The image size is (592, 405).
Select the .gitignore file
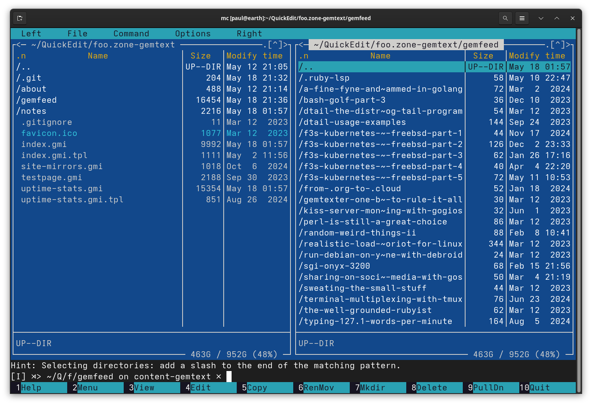click(x=152, y=122)
